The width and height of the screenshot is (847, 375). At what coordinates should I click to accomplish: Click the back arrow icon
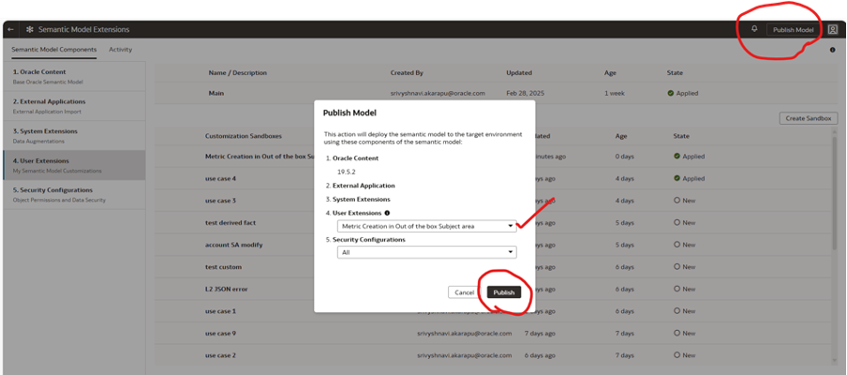point(10,30)
